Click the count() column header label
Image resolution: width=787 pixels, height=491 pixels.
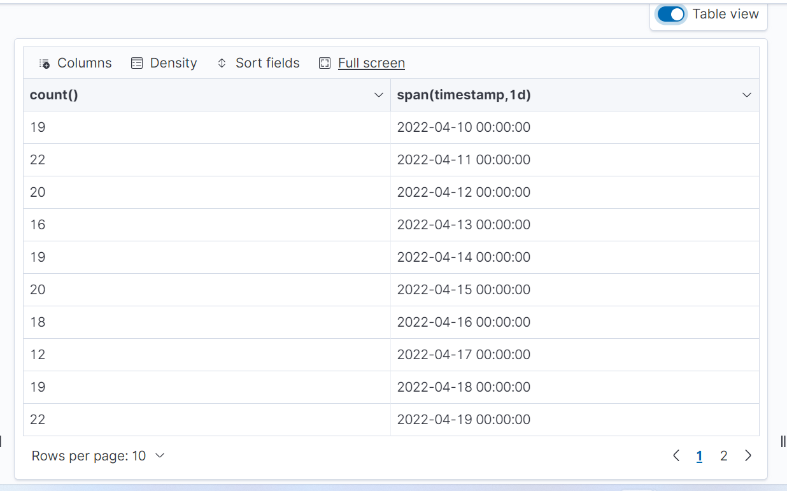click(54, 95)
